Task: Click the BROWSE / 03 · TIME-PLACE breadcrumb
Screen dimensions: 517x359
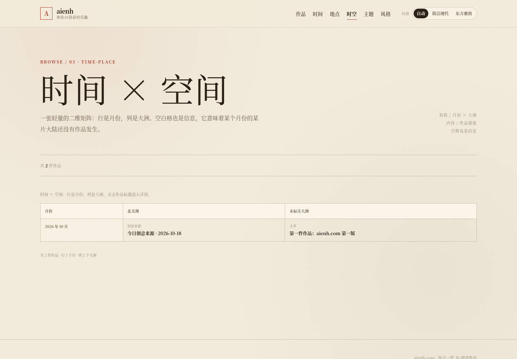Action: (x=78, y=62)
